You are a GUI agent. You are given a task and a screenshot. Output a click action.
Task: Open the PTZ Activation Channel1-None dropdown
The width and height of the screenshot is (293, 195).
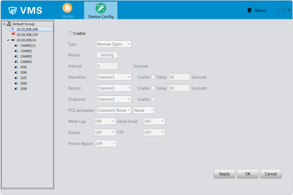[114, 110]
